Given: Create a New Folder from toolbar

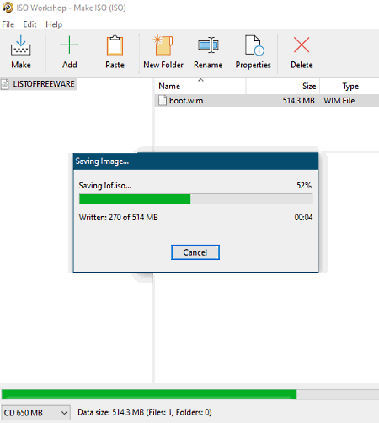Looking at the screenshot, I should click(163, 52).
